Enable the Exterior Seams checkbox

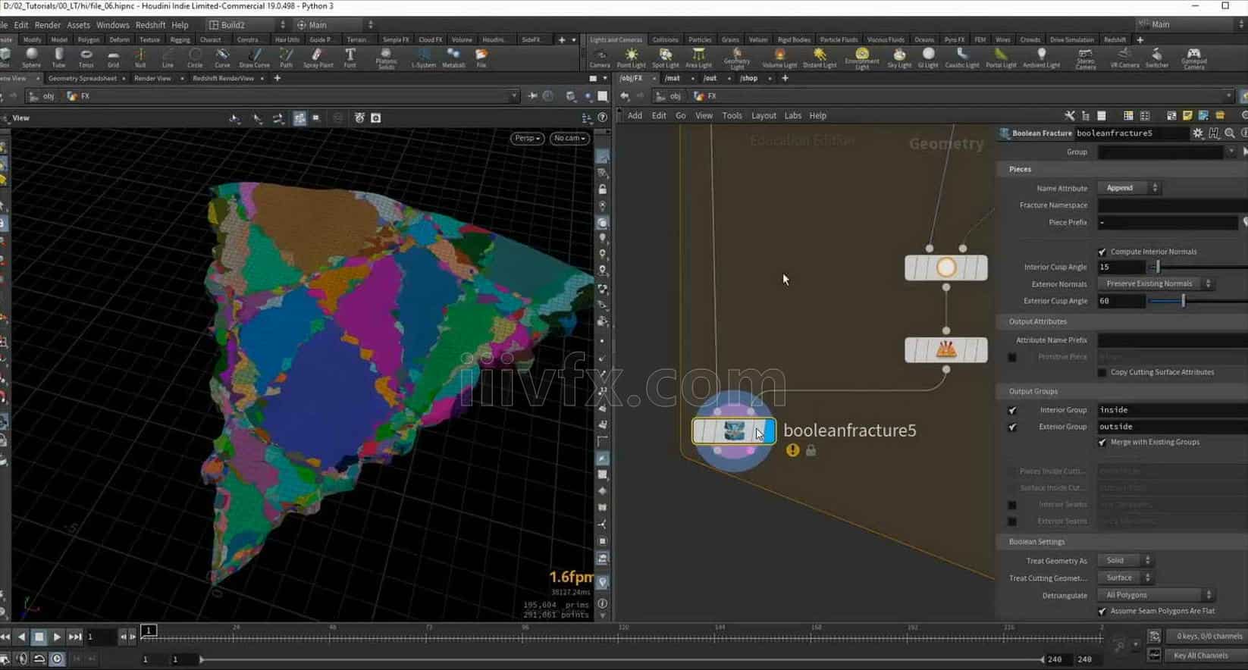1012,521
